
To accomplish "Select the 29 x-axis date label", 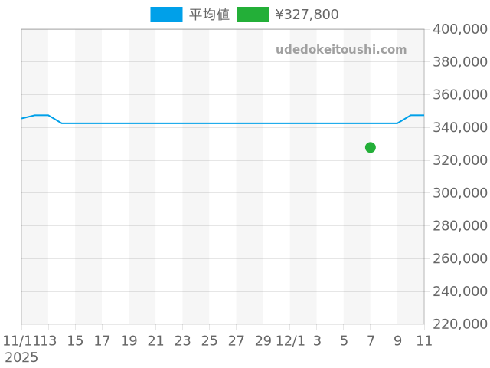I will point(263,340).
